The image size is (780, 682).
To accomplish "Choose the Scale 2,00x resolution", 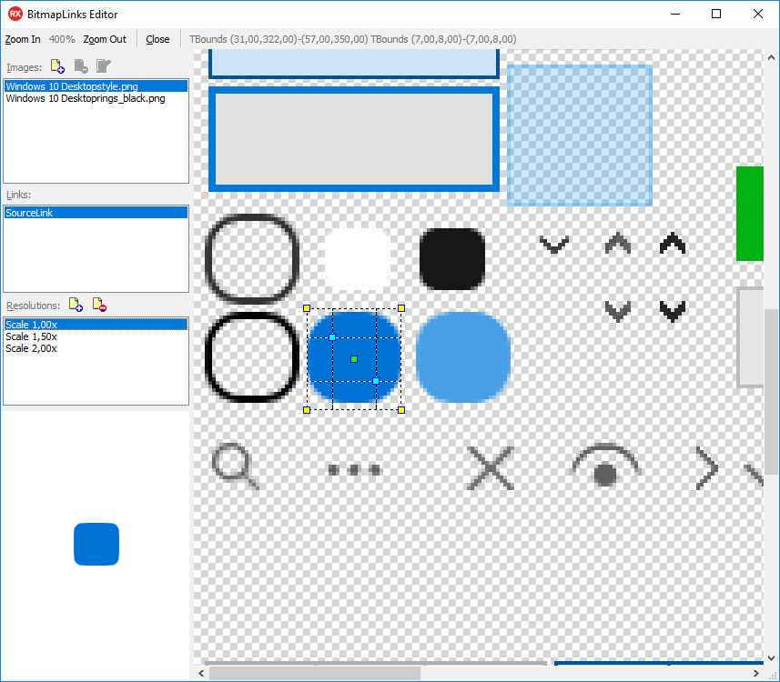I will 96,348.
